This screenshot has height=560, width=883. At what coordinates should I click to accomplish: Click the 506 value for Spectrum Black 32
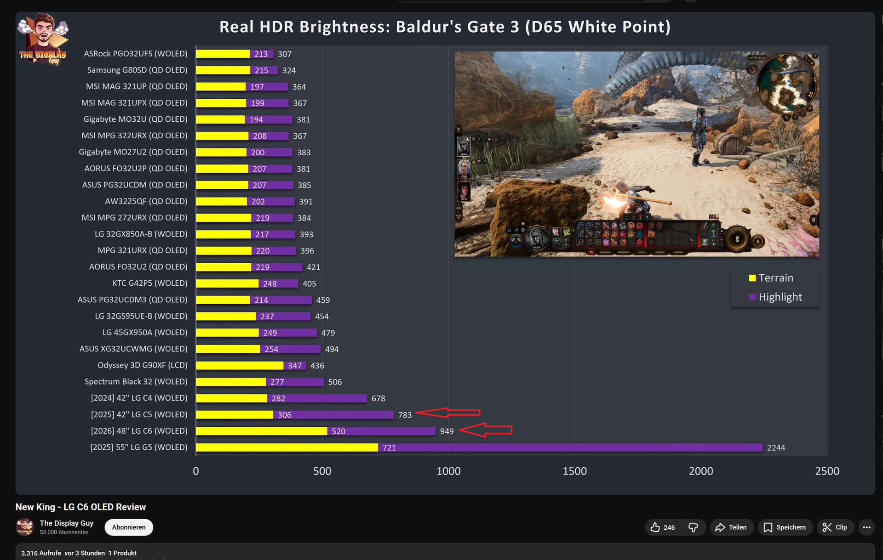pos(335,382)
